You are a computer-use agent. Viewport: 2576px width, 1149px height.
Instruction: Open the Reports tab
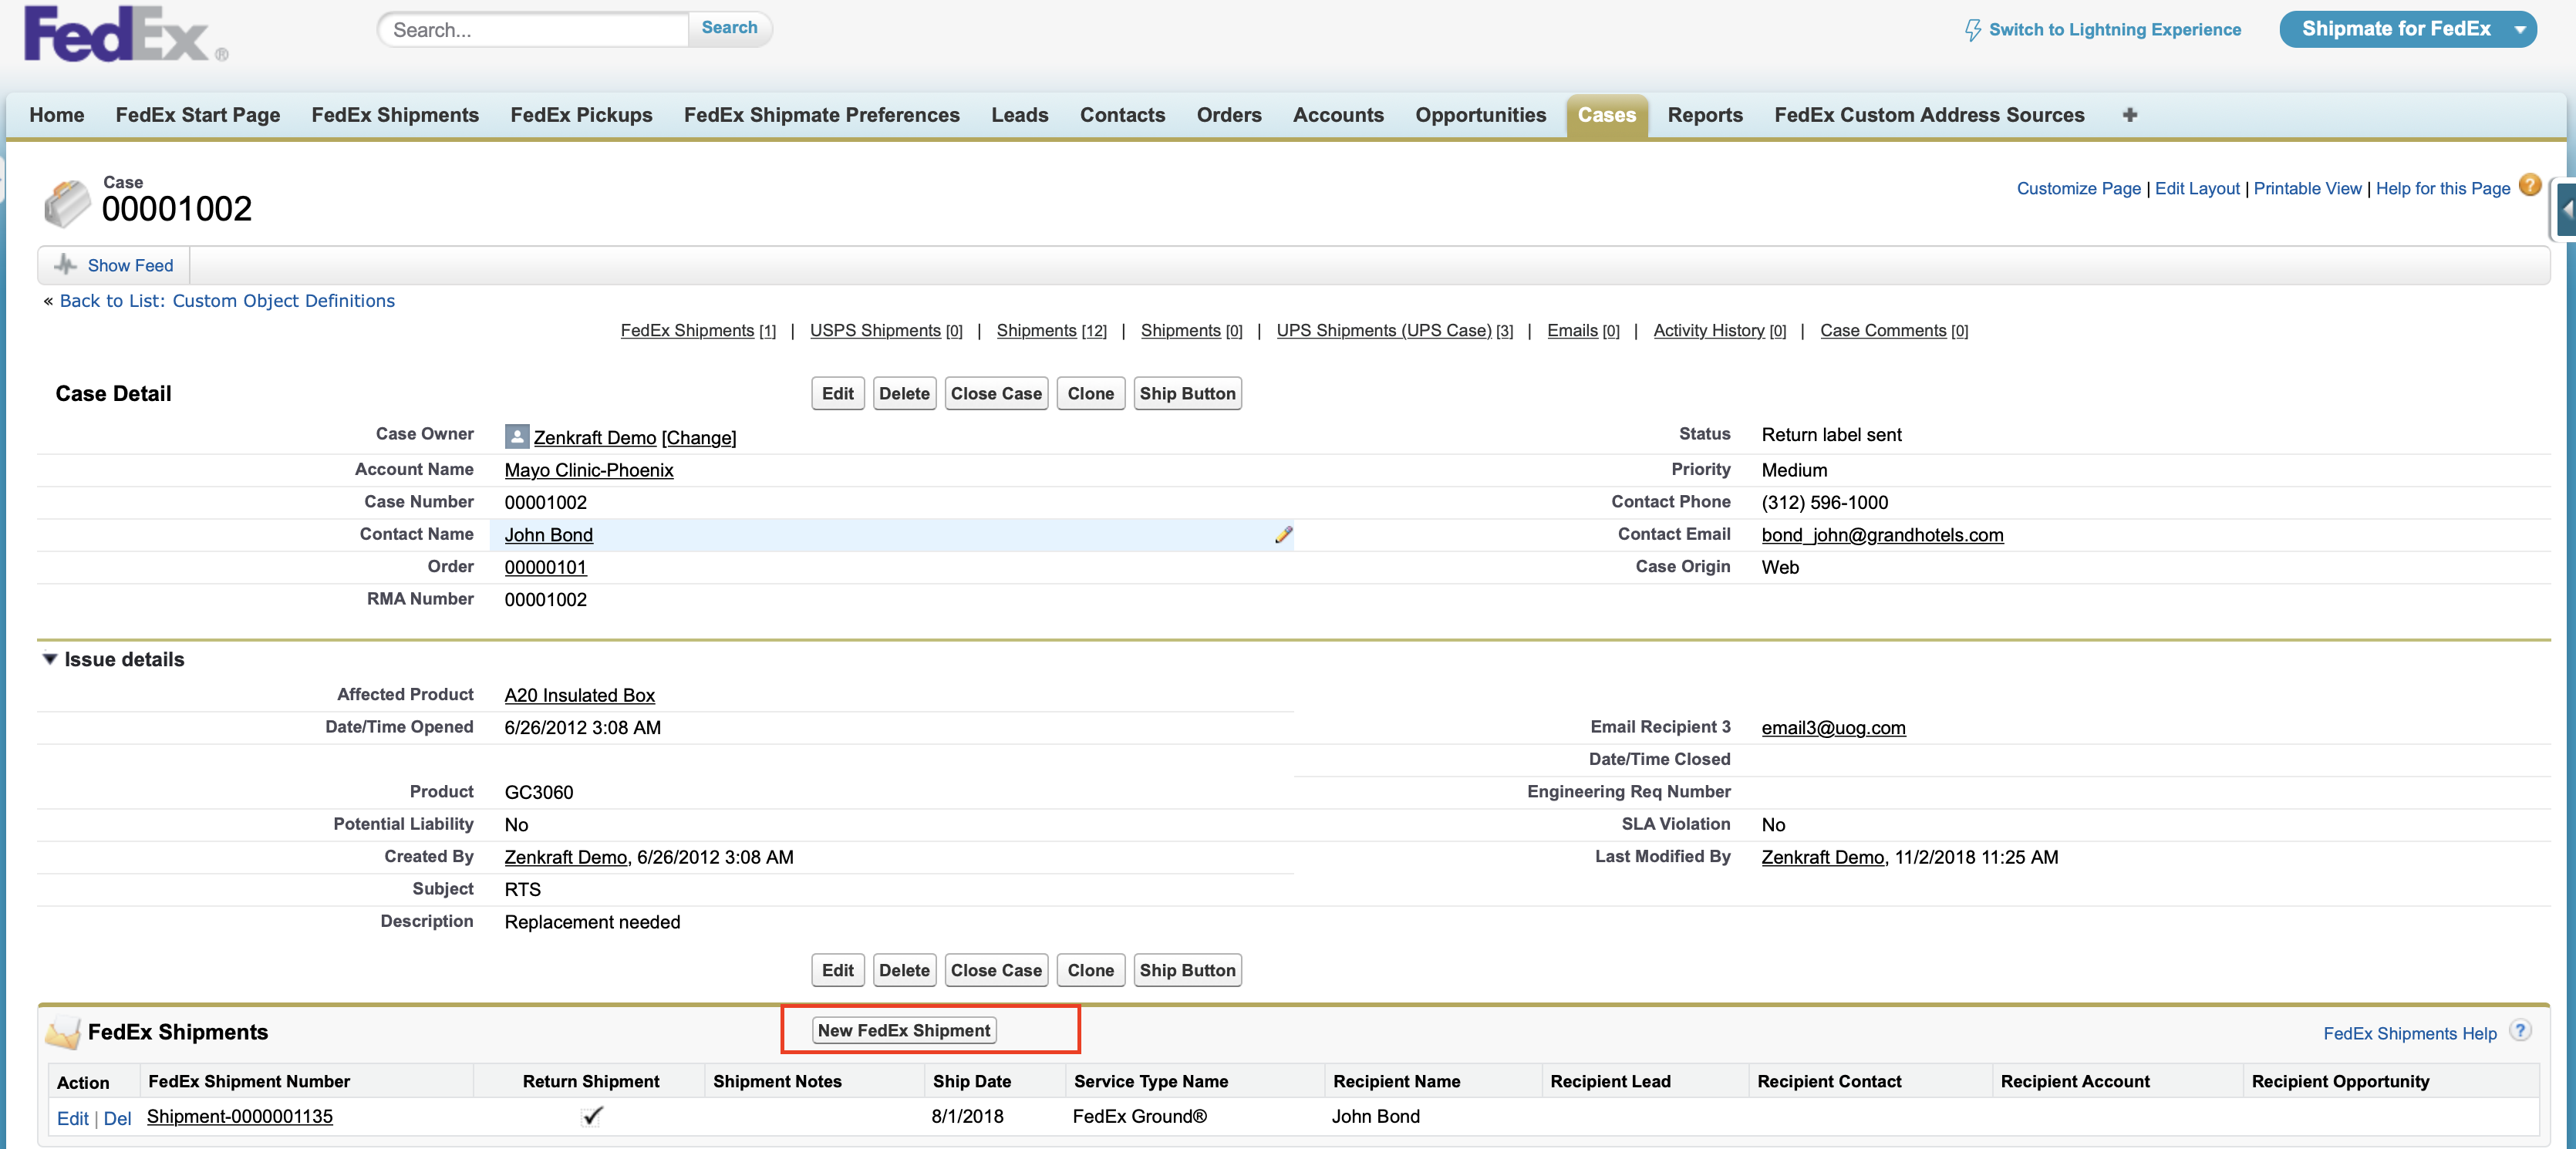click(1705, 115)
